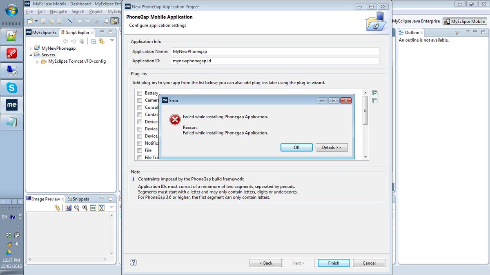Image resolution: width=490 pixels, height=275 pixels.
Task: Click the Finish button
Action: (x=334, y=263)
